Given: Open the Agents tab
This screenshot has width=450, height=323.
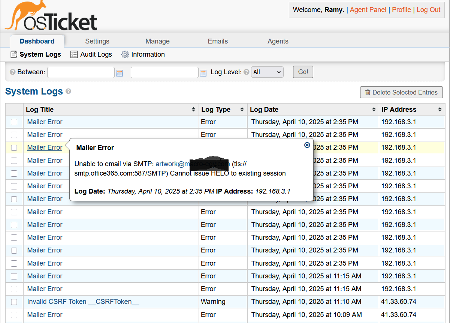Looking at the screenshot, I should tap(278, 41).
